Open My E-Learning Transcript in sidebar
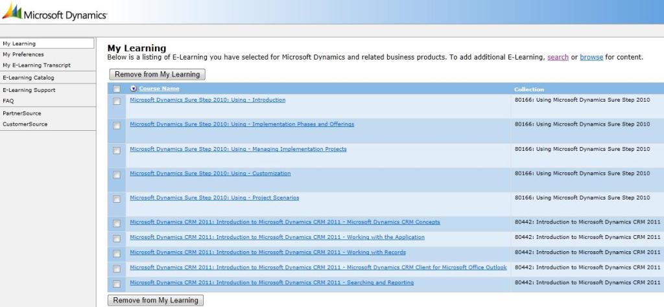Viewport: 664px width, 307px height. pos(36,65)
